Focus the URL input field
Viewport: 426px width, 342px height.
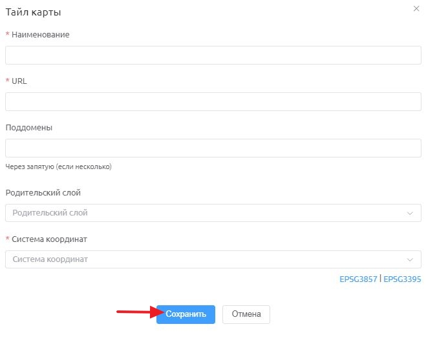point(213,101)
